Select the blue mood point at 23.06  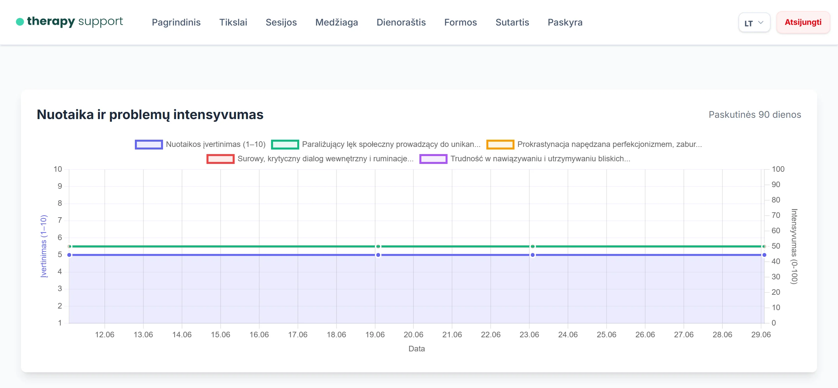tap(533, 255)
